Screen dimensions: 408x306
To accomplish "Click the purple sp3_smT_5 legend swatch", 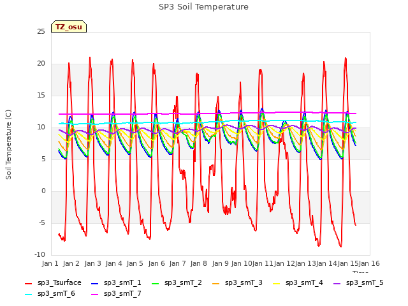I will click(337, 283).
